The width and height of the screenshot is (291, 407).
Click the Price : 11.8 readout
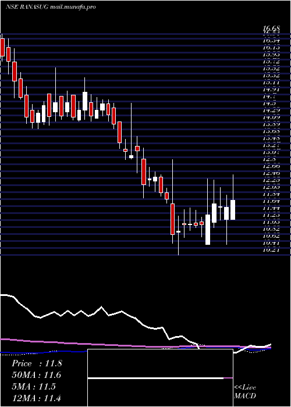[37, 363]
